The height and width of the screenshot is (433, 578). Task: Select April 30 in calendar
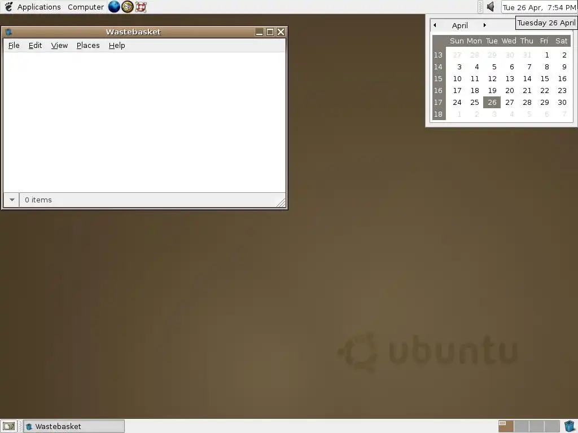tap(562, 103)
